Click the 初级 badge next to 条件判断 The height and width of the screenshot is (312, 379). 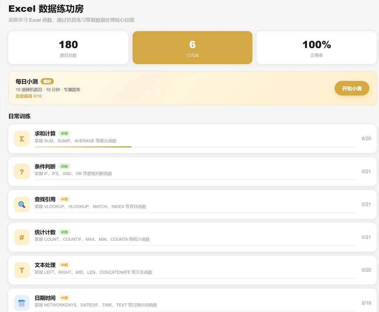[64, 167]
